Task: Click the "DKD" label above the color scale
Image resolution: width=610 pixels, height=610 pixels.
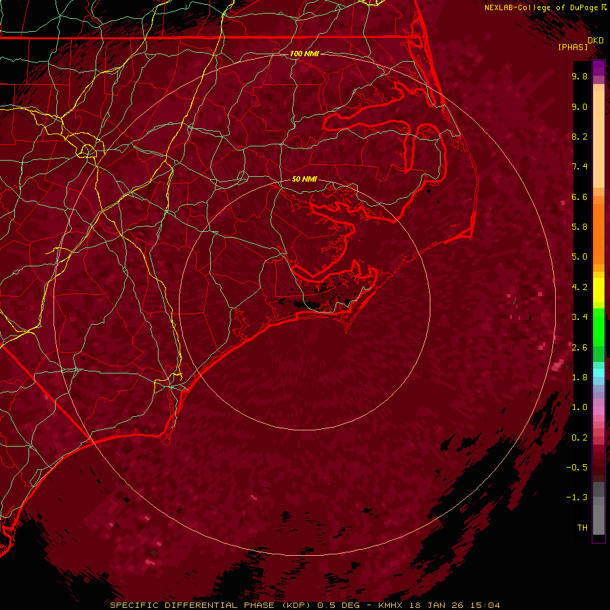Action: click(x=596, y=41)
